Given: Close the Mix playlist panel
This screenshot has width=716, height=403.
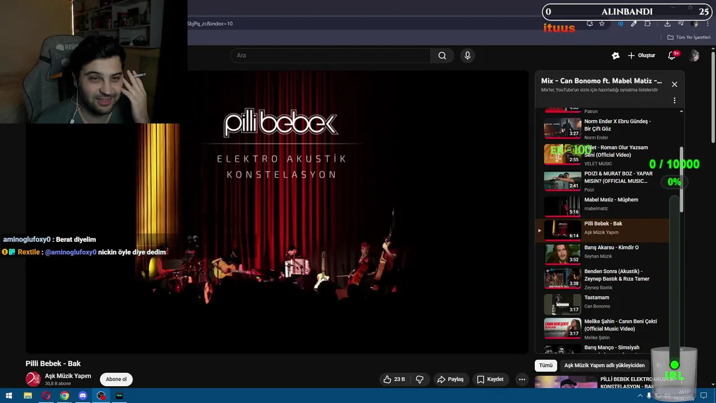Looking at the screenshot, I should click(675, 85).
